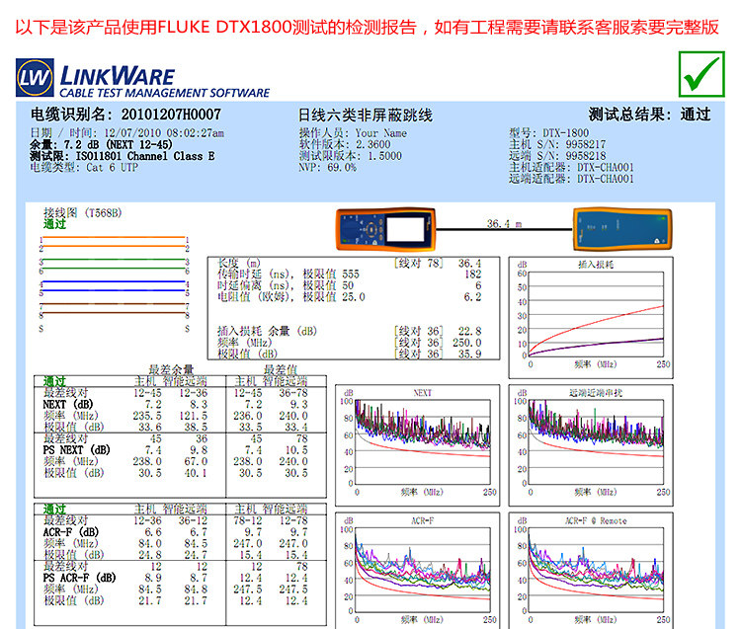Click main adapter DTX-CHA001 line
The height and width of the screenshot is (629, 741).
click(571, 167)
